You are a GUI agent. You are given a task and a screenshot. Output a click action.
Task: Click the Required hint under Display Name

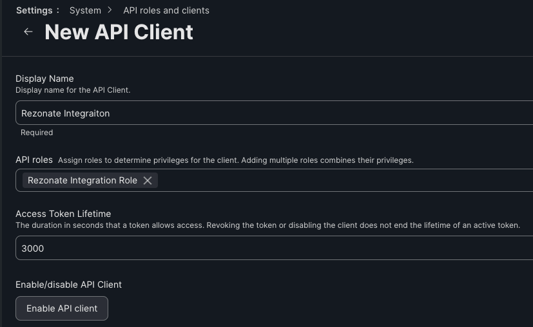pos(37,133)
